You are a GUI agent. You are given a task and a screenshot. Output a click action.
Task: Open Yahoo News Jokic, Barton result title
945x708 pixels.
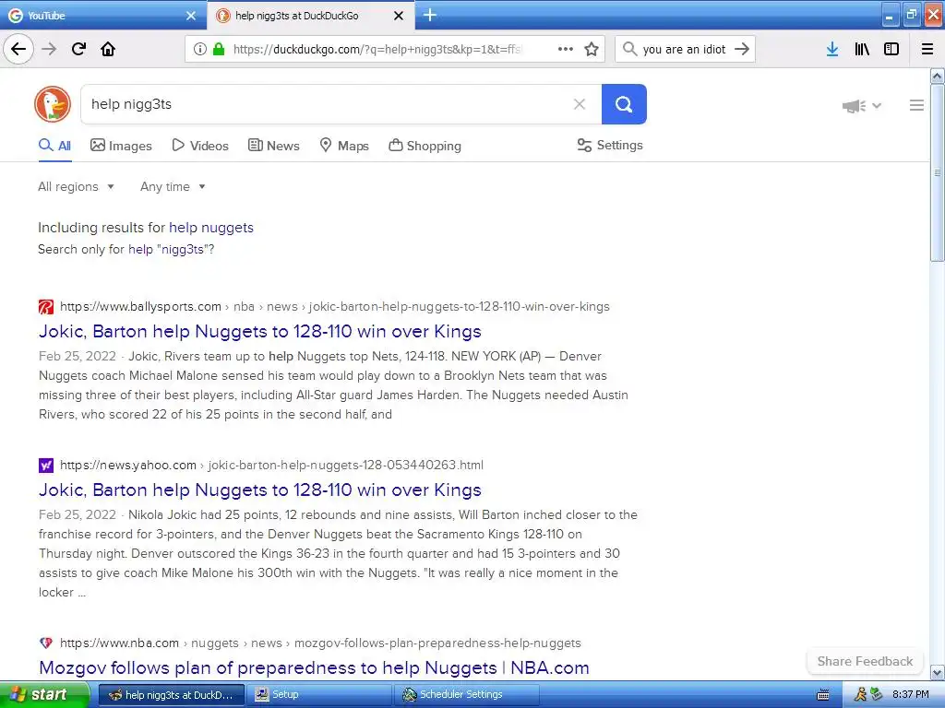(259, 490)
